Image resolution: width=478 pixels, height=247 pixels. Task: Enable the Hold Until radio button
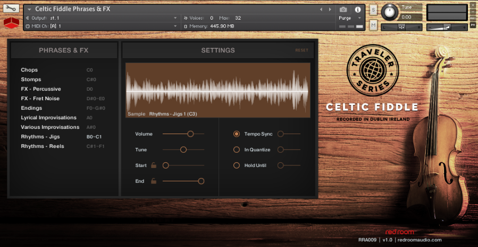pyautogui.click(x=237, y=165)
